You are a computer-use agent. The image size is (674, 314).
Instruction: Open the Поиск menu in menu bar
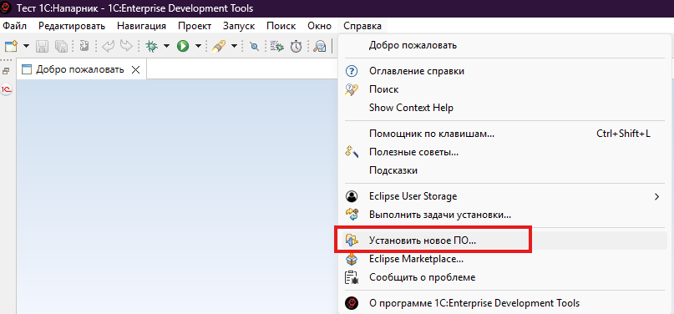(x=281, y=26)
